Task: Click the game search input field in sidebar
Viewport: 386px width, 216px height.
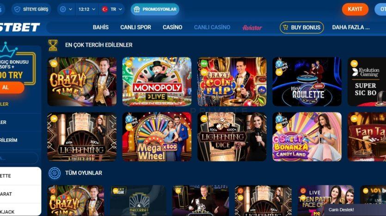Action: pyautogui.click(x=18, y=158)
